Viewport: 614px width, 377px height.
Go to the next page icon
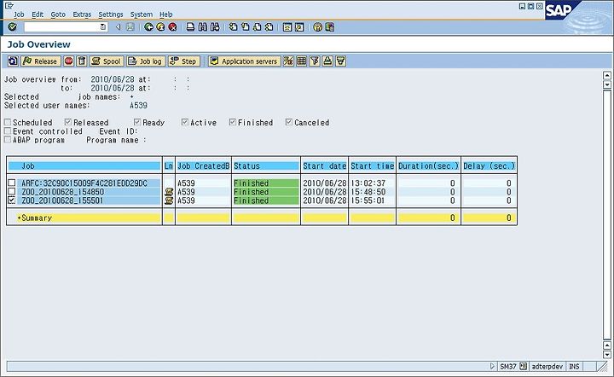(257, 27)
